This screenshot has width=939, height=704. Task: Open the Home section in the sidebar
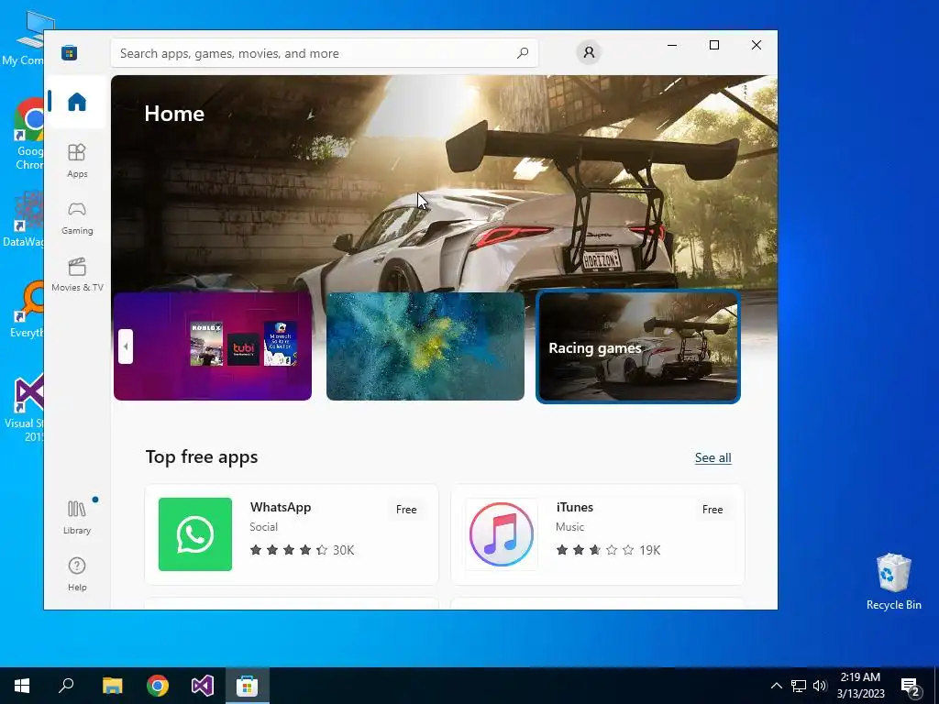pos(77,102)
